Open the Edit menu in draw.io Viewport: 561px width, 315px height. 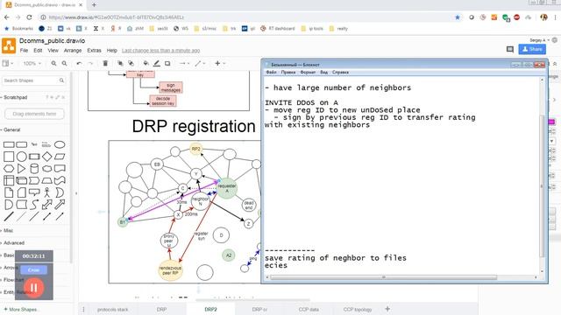coord(38,51)
